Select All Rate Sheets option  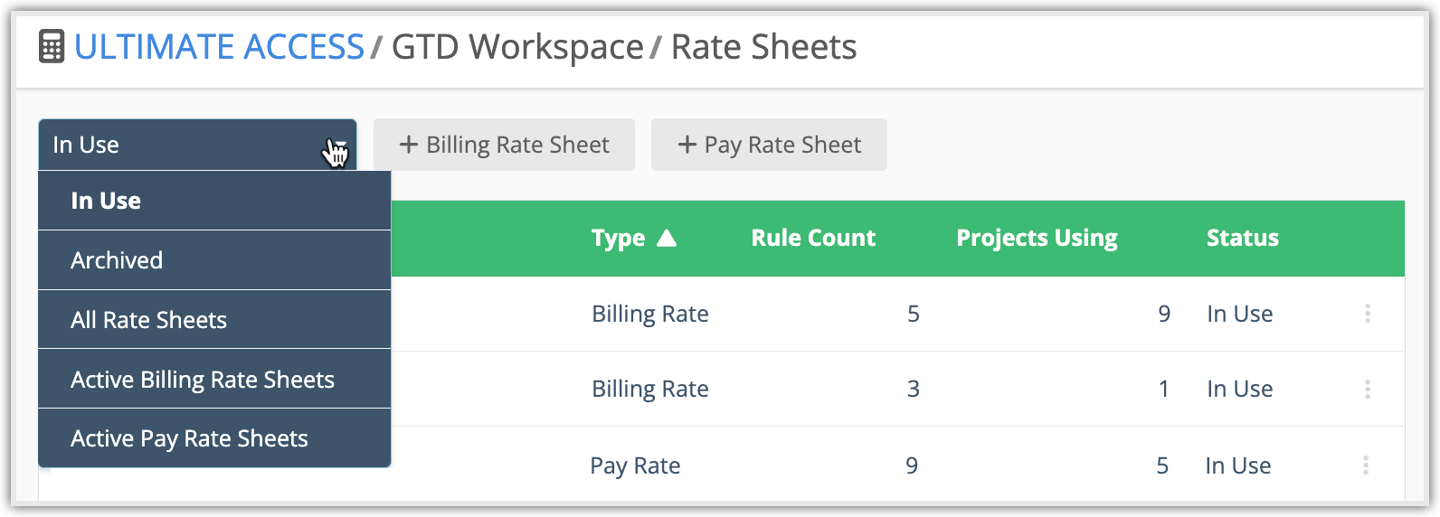(x=148, y=320)
